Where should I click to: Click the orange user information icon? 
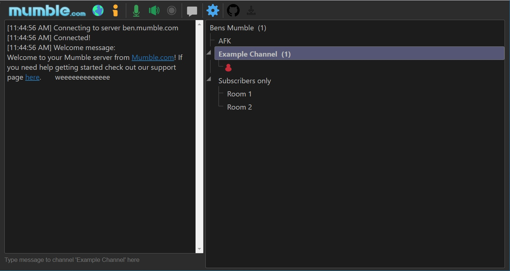click(115, 10)
